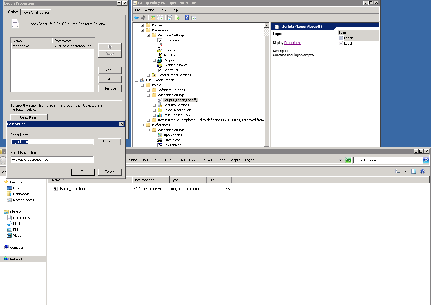Image resolution: width=431 pixels, height=305 pixels.
Task: Click the scroll-up arrow of the console tree
Action: pos(267,25)
